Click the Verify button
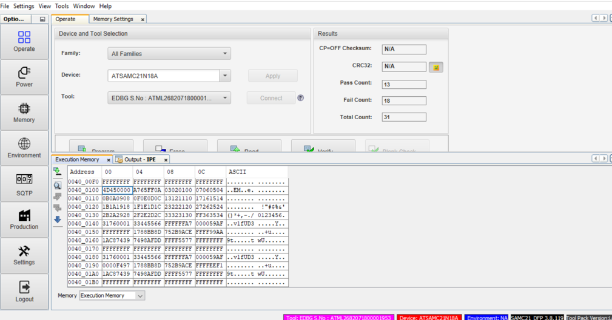This screenshot has height=320, width=612. (323, 149)
